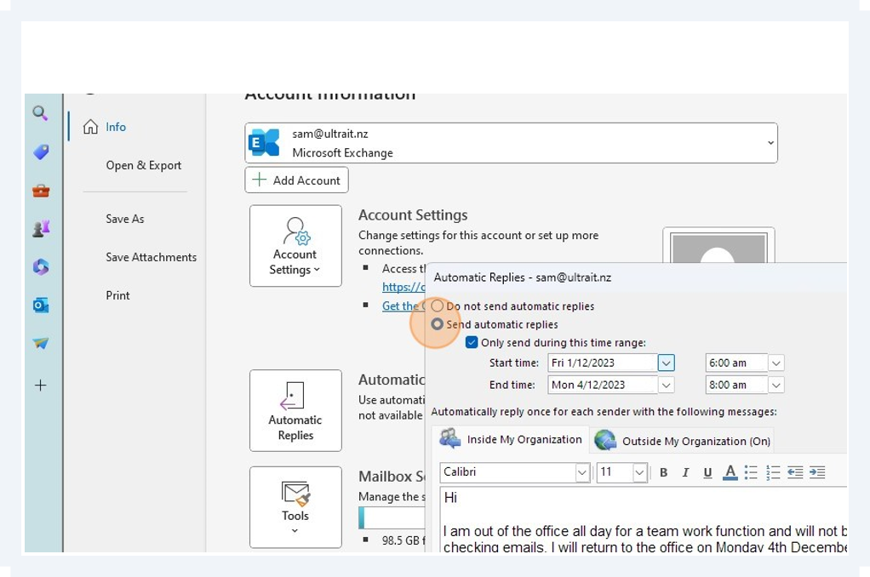Open the Outlook icon in sidebar

pyautogui.click(x=41, y=306)
